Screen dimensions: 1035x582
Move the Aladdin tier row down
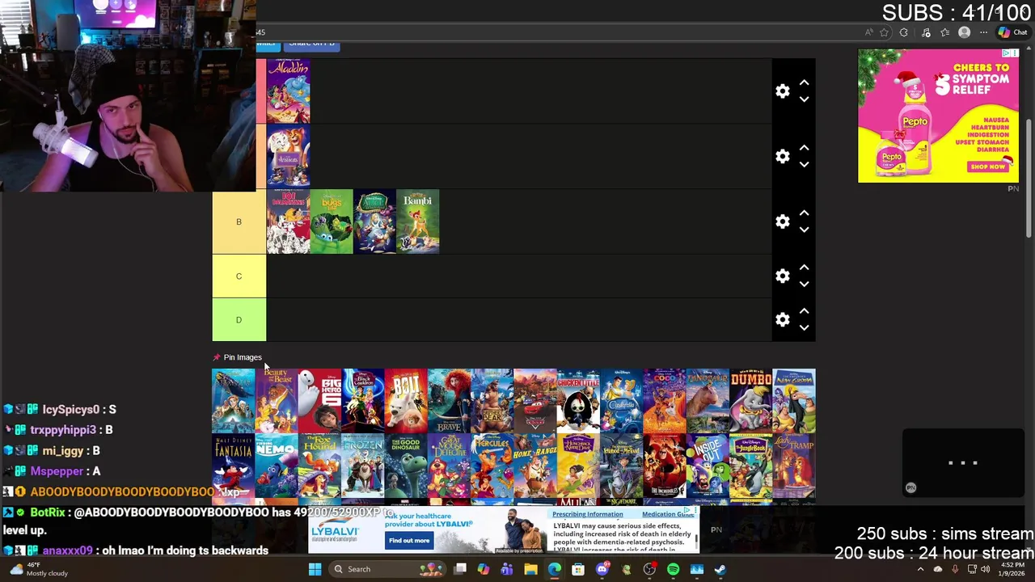click(x=804, y=99)
